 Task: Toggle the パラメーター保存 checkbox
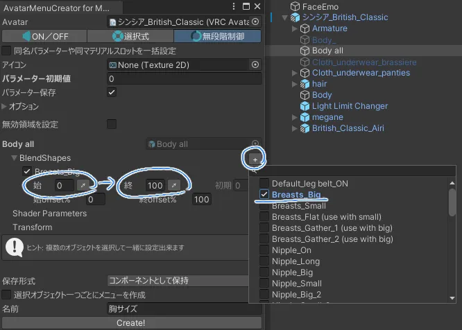click(x=112, y=92)
